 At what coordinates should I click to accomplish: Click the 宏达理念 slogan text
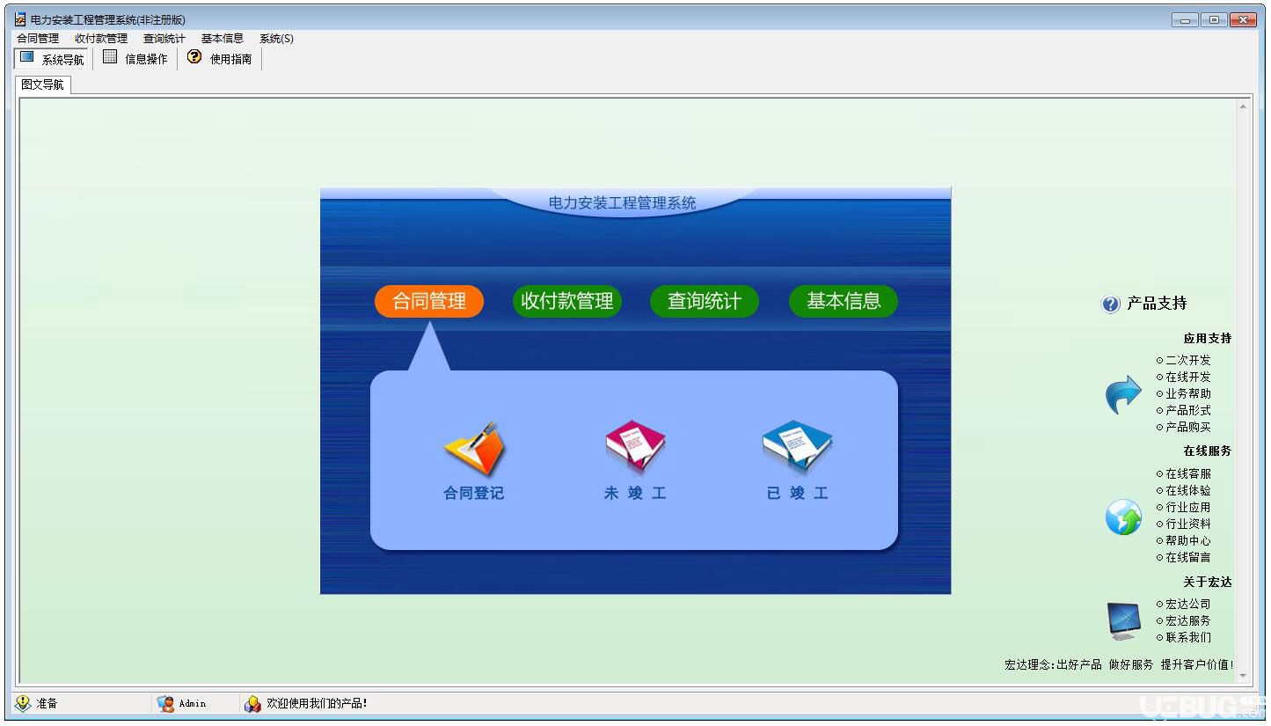click(x=1119, y=664)
